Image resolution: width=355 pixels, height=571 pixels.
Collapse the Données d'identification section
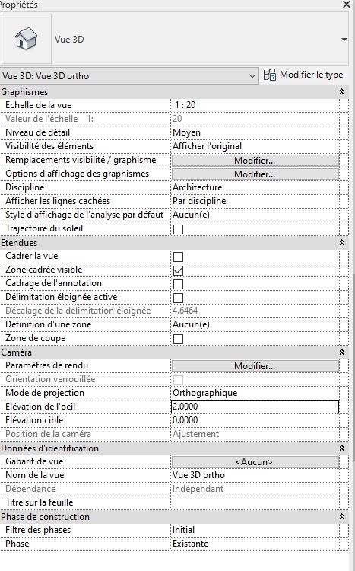tap(341, 448)
